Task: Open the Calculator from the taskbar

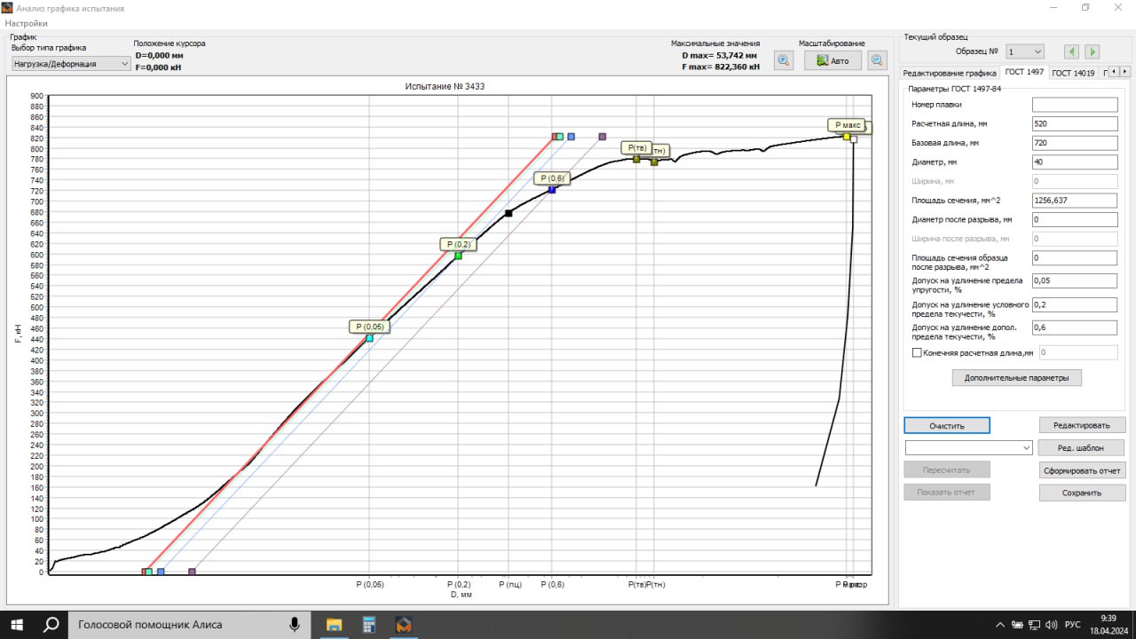Action: 369,625
